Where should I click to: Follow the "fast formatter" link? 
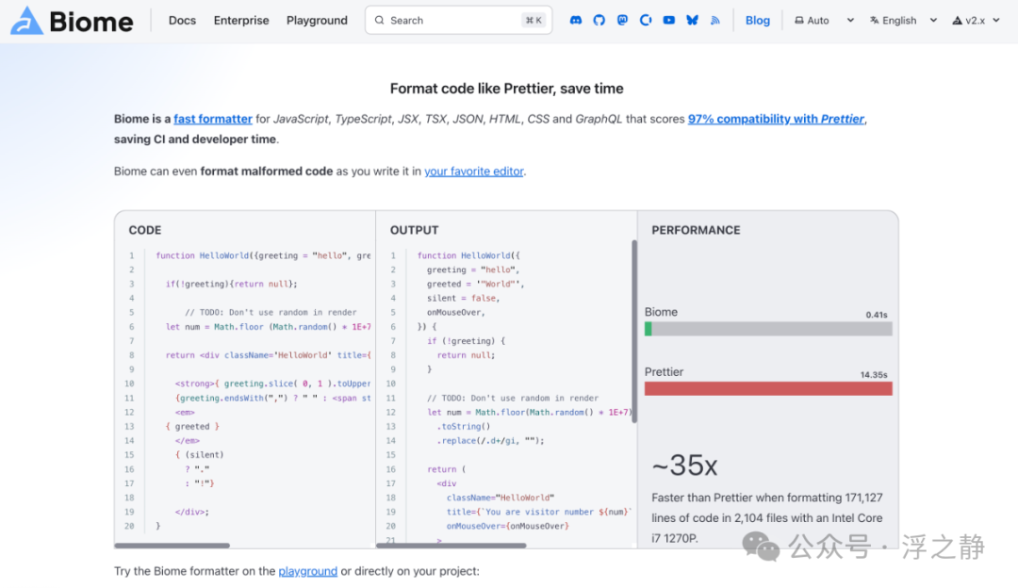pos(213,119)
